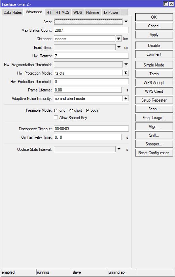
Task: Click the Distance field showing indoors
Action: (x=84, y=39)
